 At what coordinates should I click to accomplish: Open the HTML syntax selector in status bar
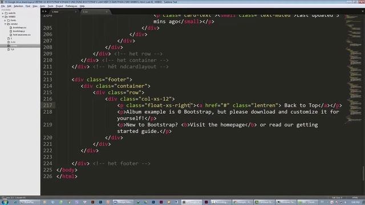click(355, 198)
